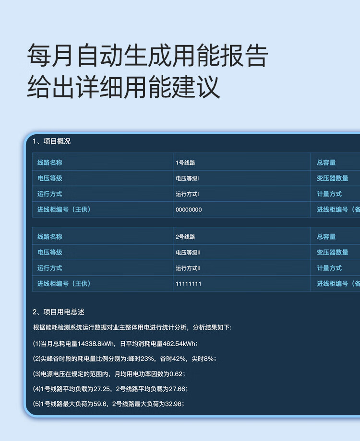Click "变压器数量" label in the second table
Screen dimensions: 360x441
[x=332, y=253]
